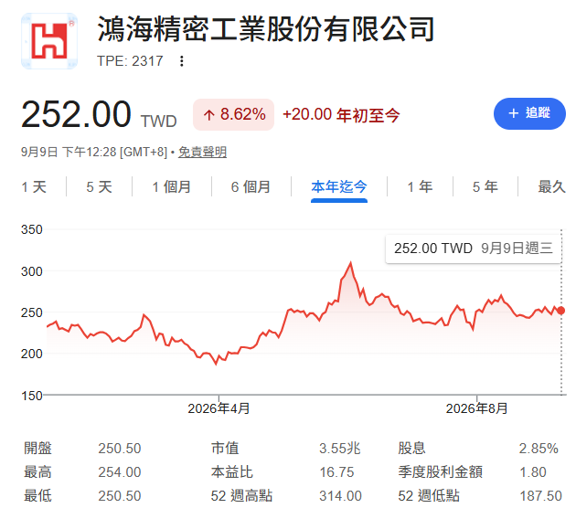The image size is (576, 508).
Task: Click the 季度股利金額 value 1.80
Action: click(x=533, y=472)
